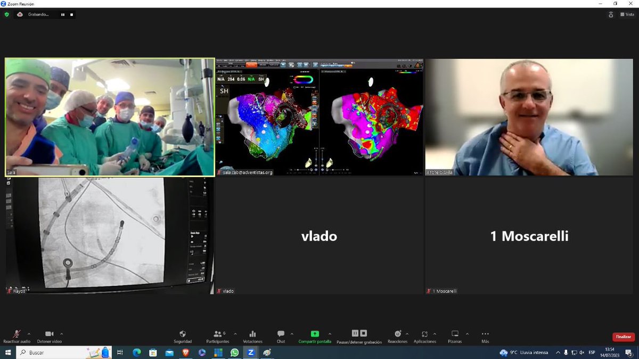Click the weather Lluvia intensa widget
This screenshot has width=639, height=359.
(523, 353)
